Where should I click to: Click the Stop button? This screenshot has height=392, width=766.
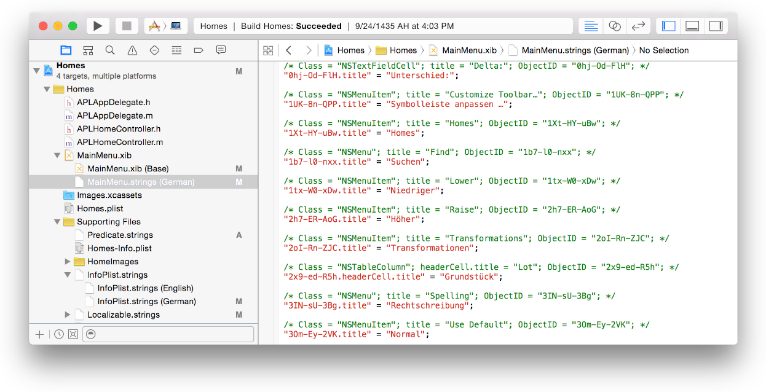click(x=127, y=25)
